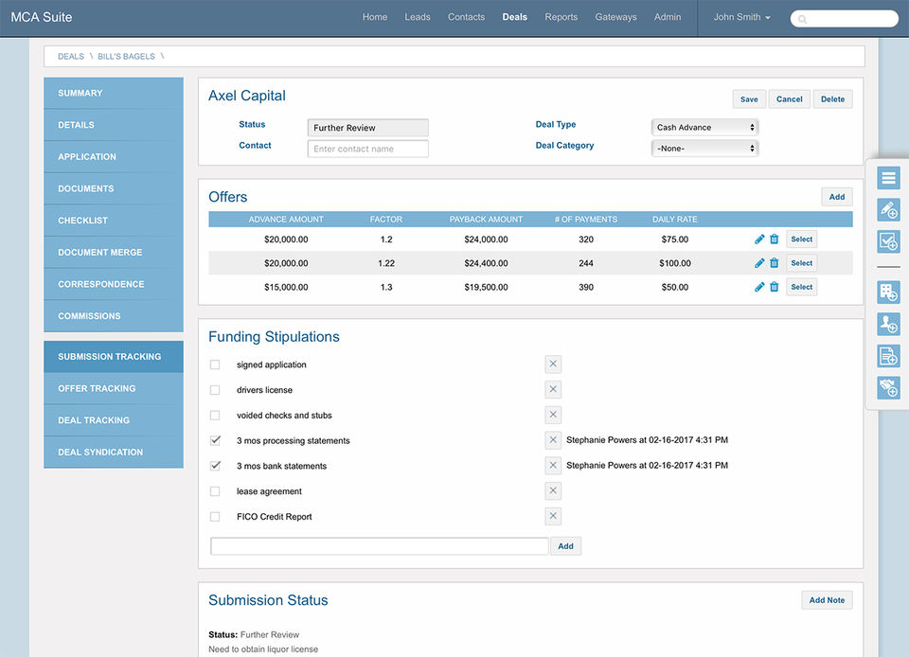Uncheck 3 mos bank statements checkbox
The height and width of the screenshot is (657, 909).
click(215, 466)
